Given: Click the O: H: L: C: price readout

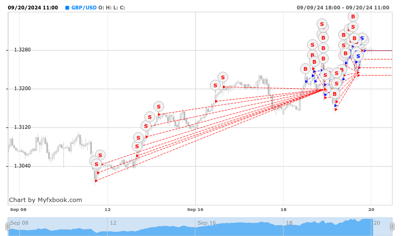Looking at the screenshot, I should (112, 8).
